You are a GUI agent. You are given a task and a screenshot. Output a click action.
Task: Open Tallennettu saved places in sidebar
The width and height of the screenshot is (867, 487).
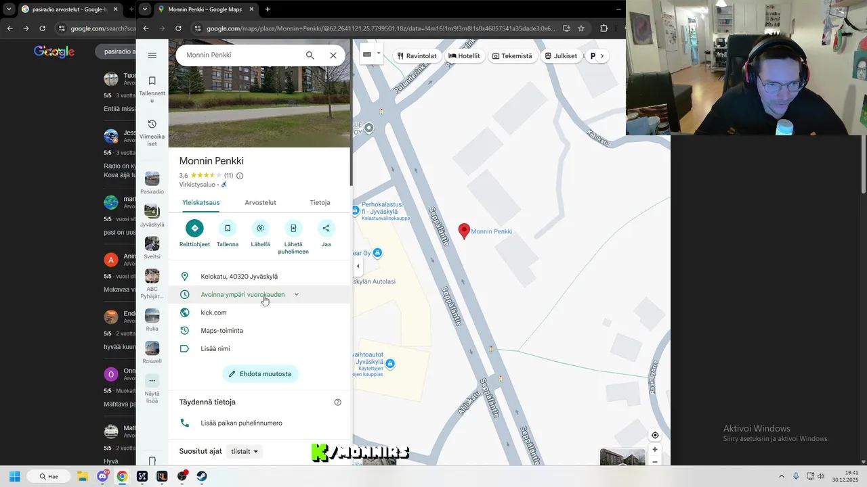click(x=152, y=89)
